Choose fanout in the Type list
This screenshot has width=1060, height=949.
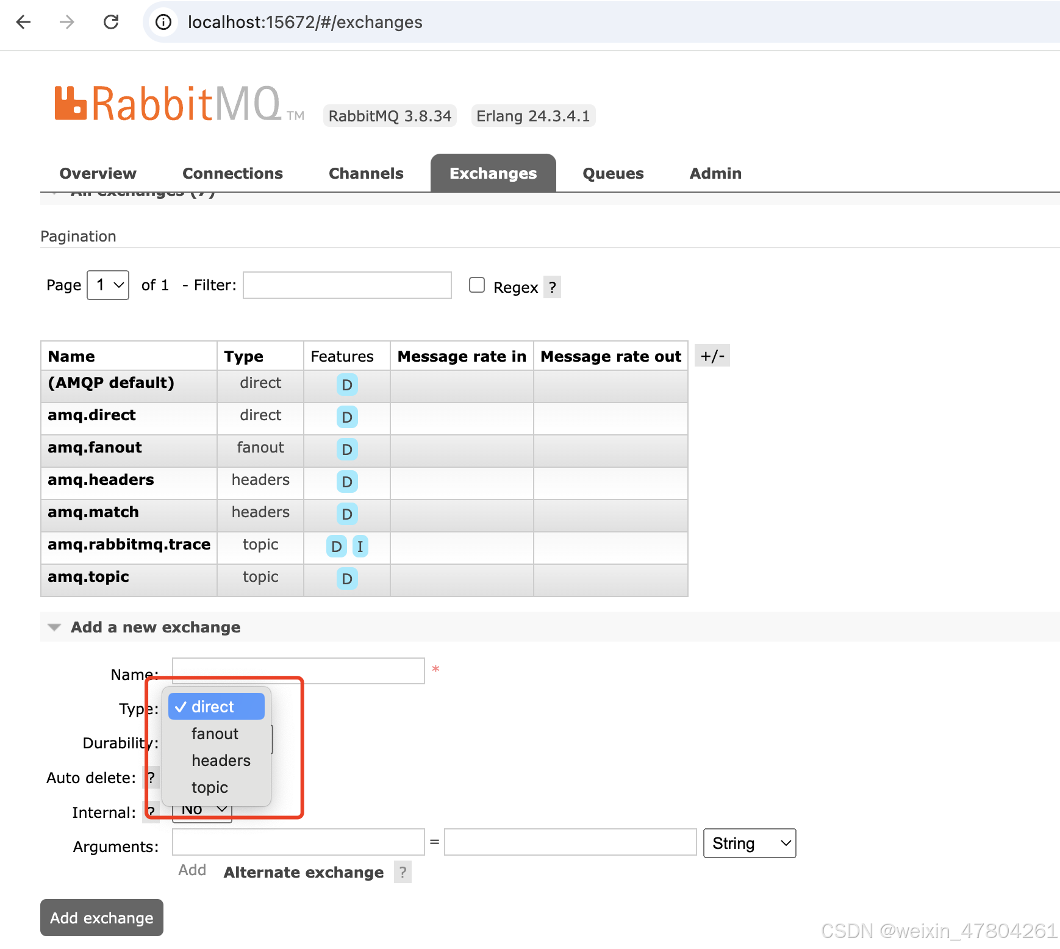tap(217, 733)
